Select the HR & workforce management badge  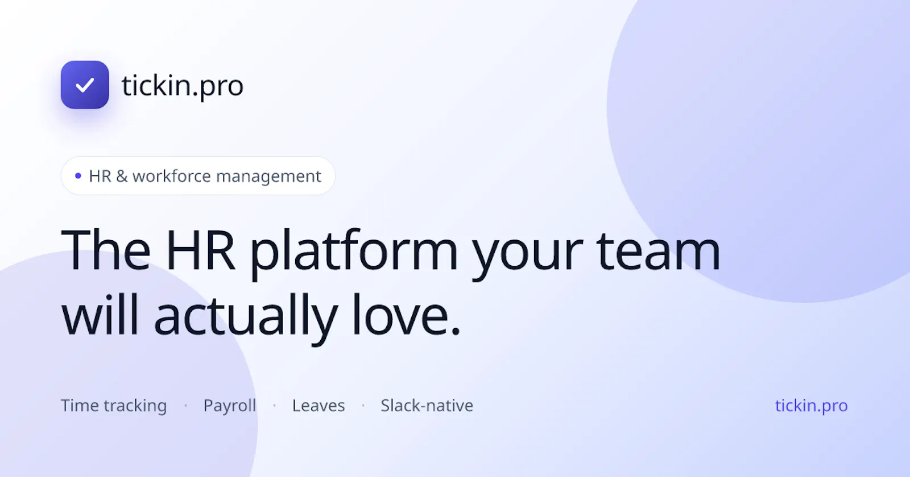[198, 176]
